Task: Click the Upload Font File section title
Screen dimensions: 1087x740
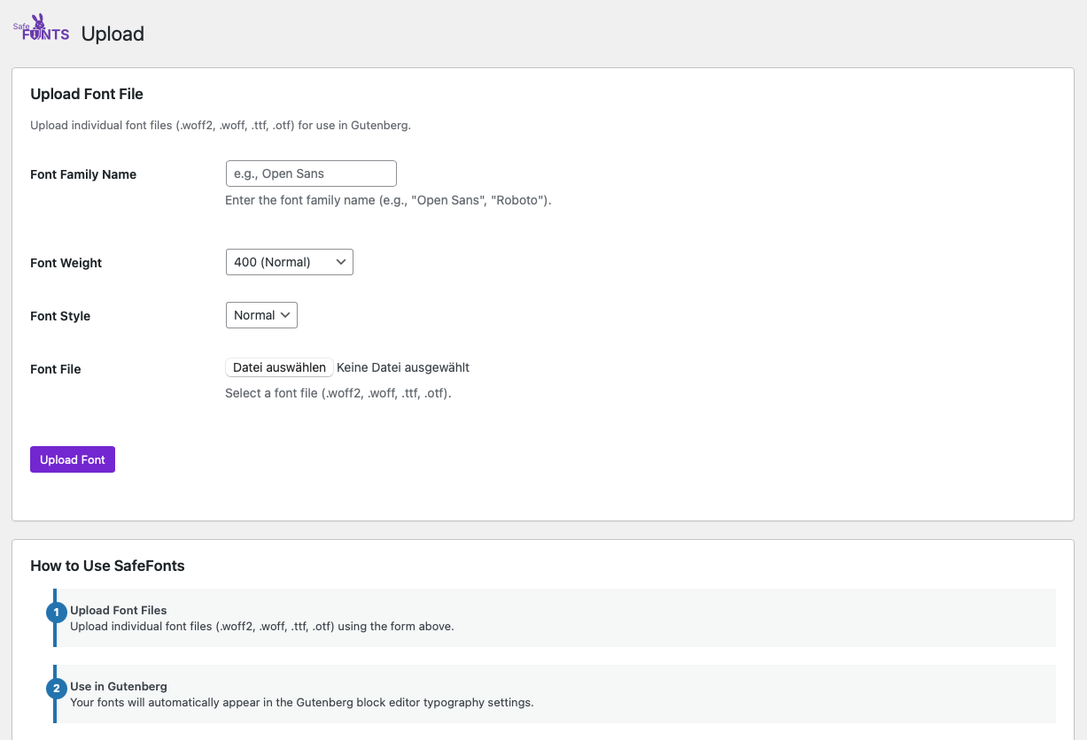Action: (x=86, y=94)
